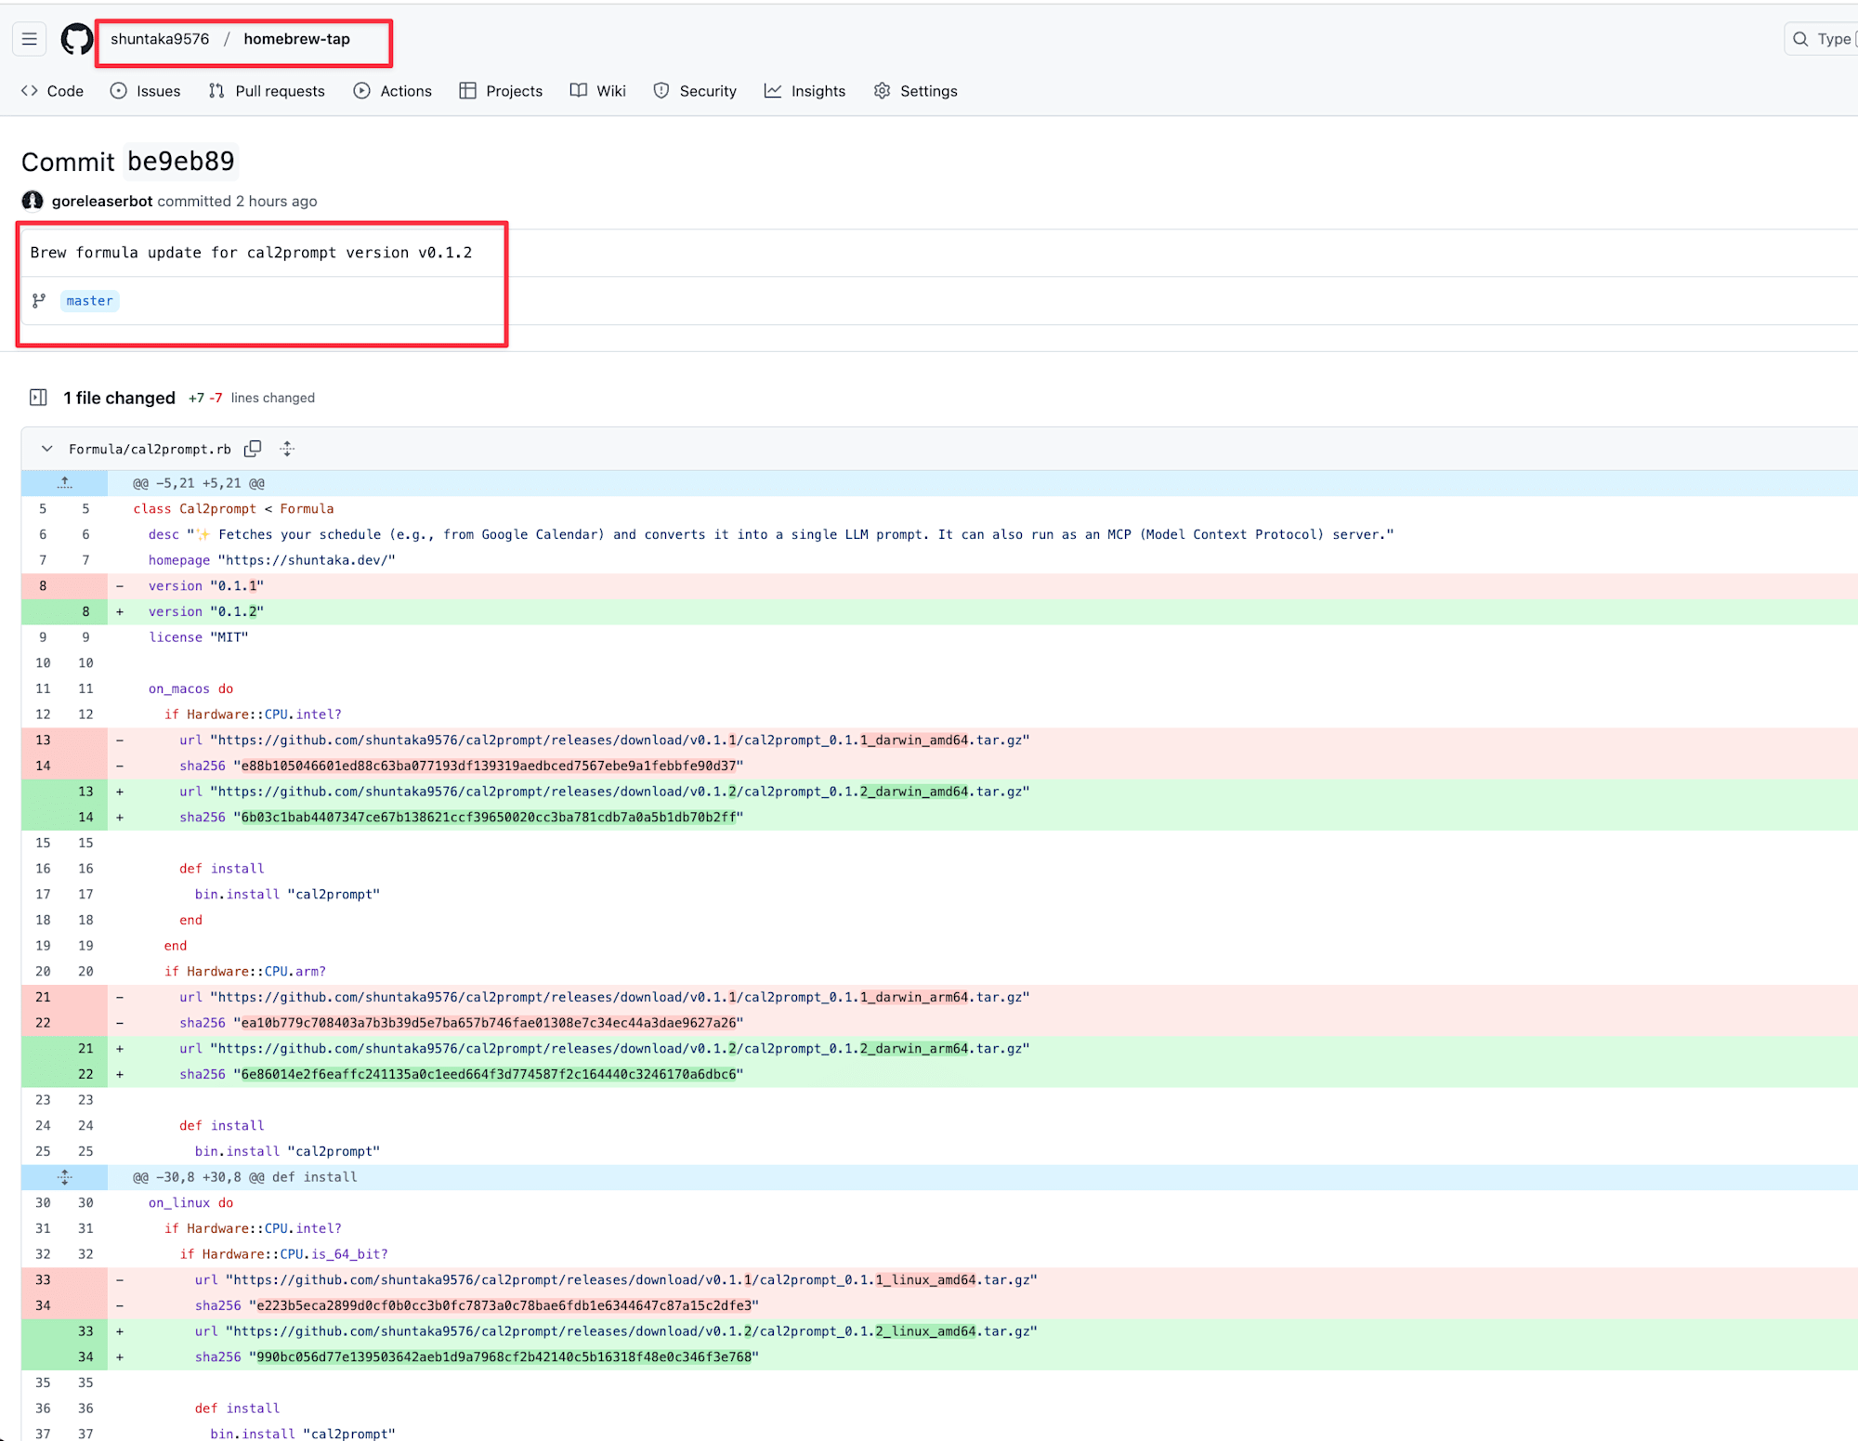Image resolution: width=1858 pixels, height=1441 pixels.
Task: Click the goreleaserbot avatar image
Action: tap(33, 201)
